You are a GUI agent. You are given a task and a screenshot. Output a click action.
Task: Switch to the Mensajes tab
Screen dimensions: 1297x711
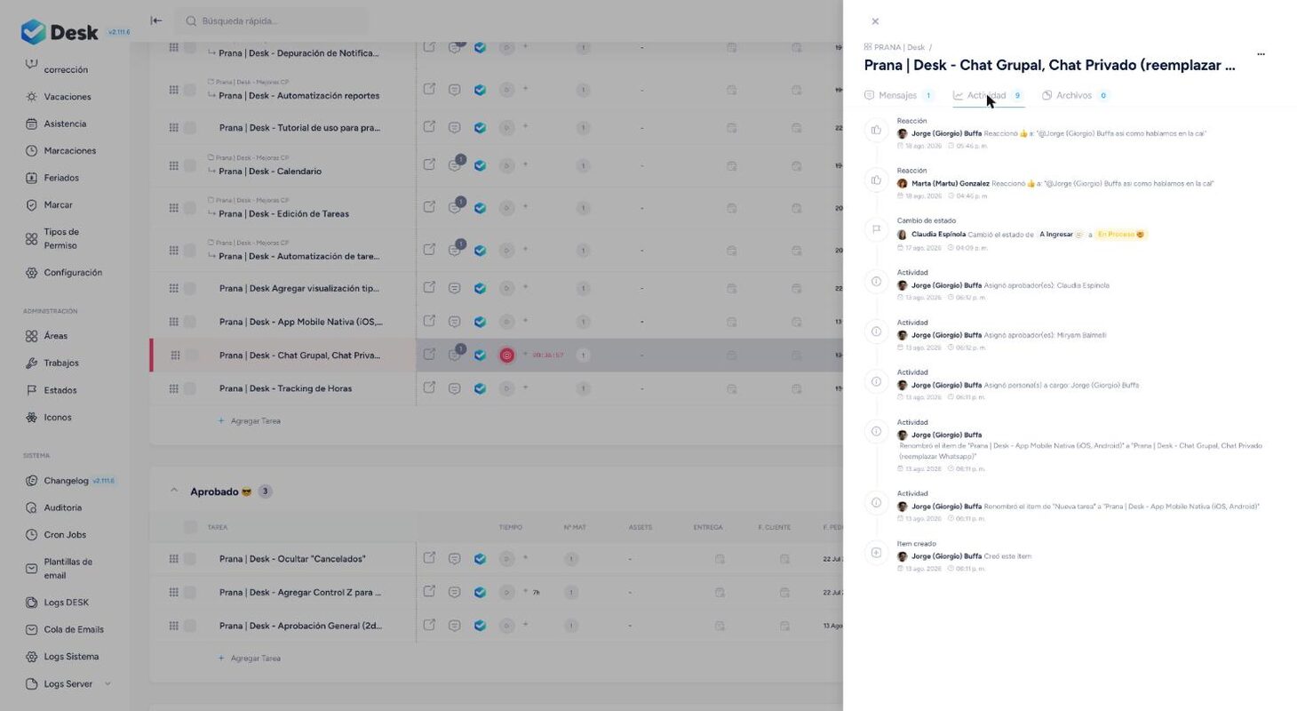(898, 95)
